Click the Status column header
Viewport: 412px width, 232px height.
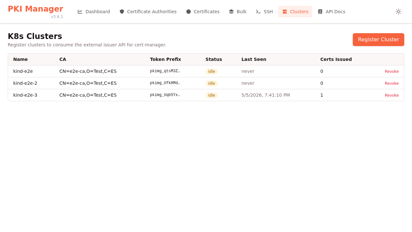click(x=214, y=59)
